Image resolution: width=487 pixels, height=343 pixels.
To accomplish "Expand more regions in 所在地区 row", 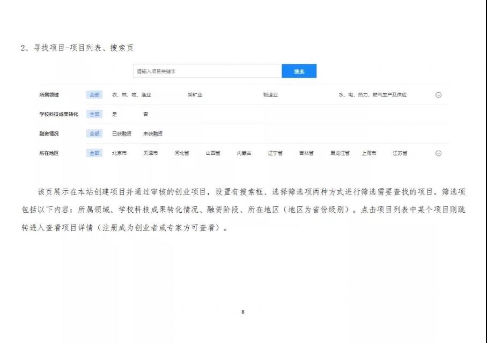I will click(438, 153).
